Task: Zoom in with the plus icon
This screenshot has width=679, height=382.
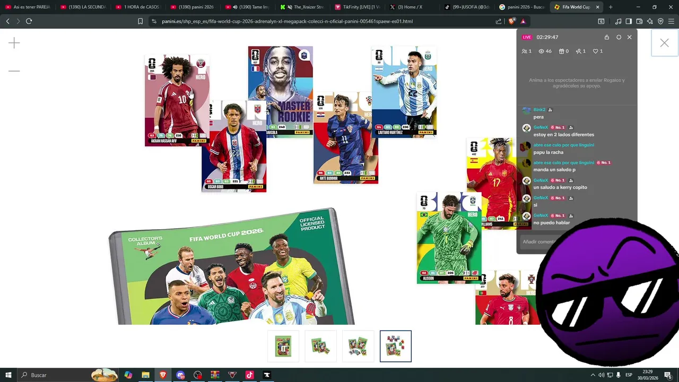Action: pos(14,43)
